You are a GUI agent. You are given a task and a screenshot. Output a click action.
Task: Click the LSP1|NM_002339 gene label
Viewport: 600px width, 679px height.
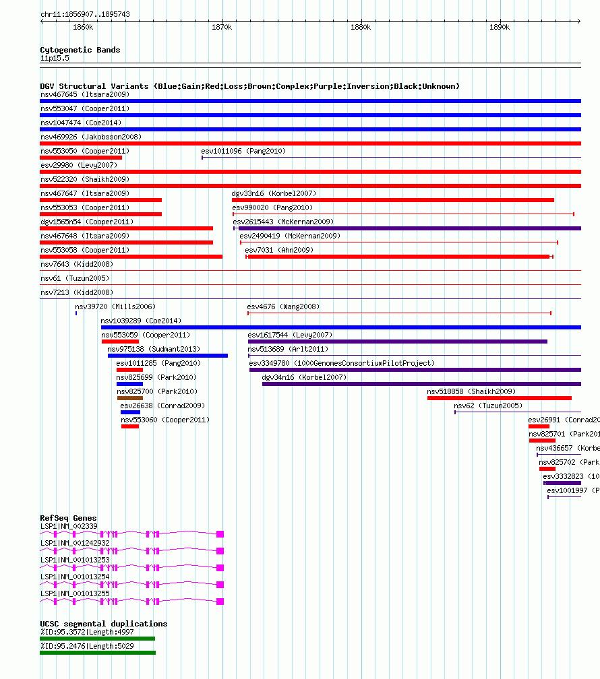69,527
